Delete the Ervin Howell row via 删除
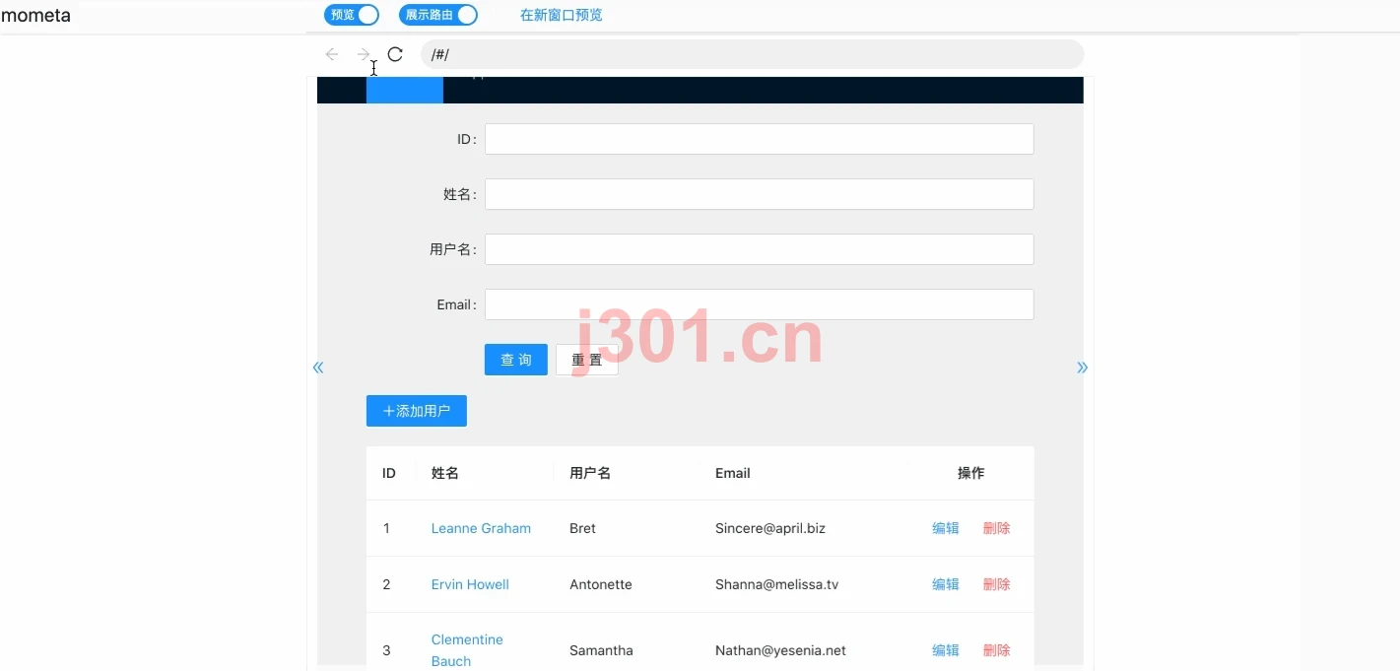 pos(997,584)
